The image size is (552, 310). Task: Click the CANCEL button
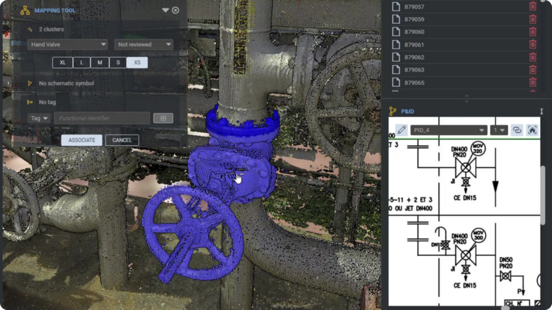point(122,140)
